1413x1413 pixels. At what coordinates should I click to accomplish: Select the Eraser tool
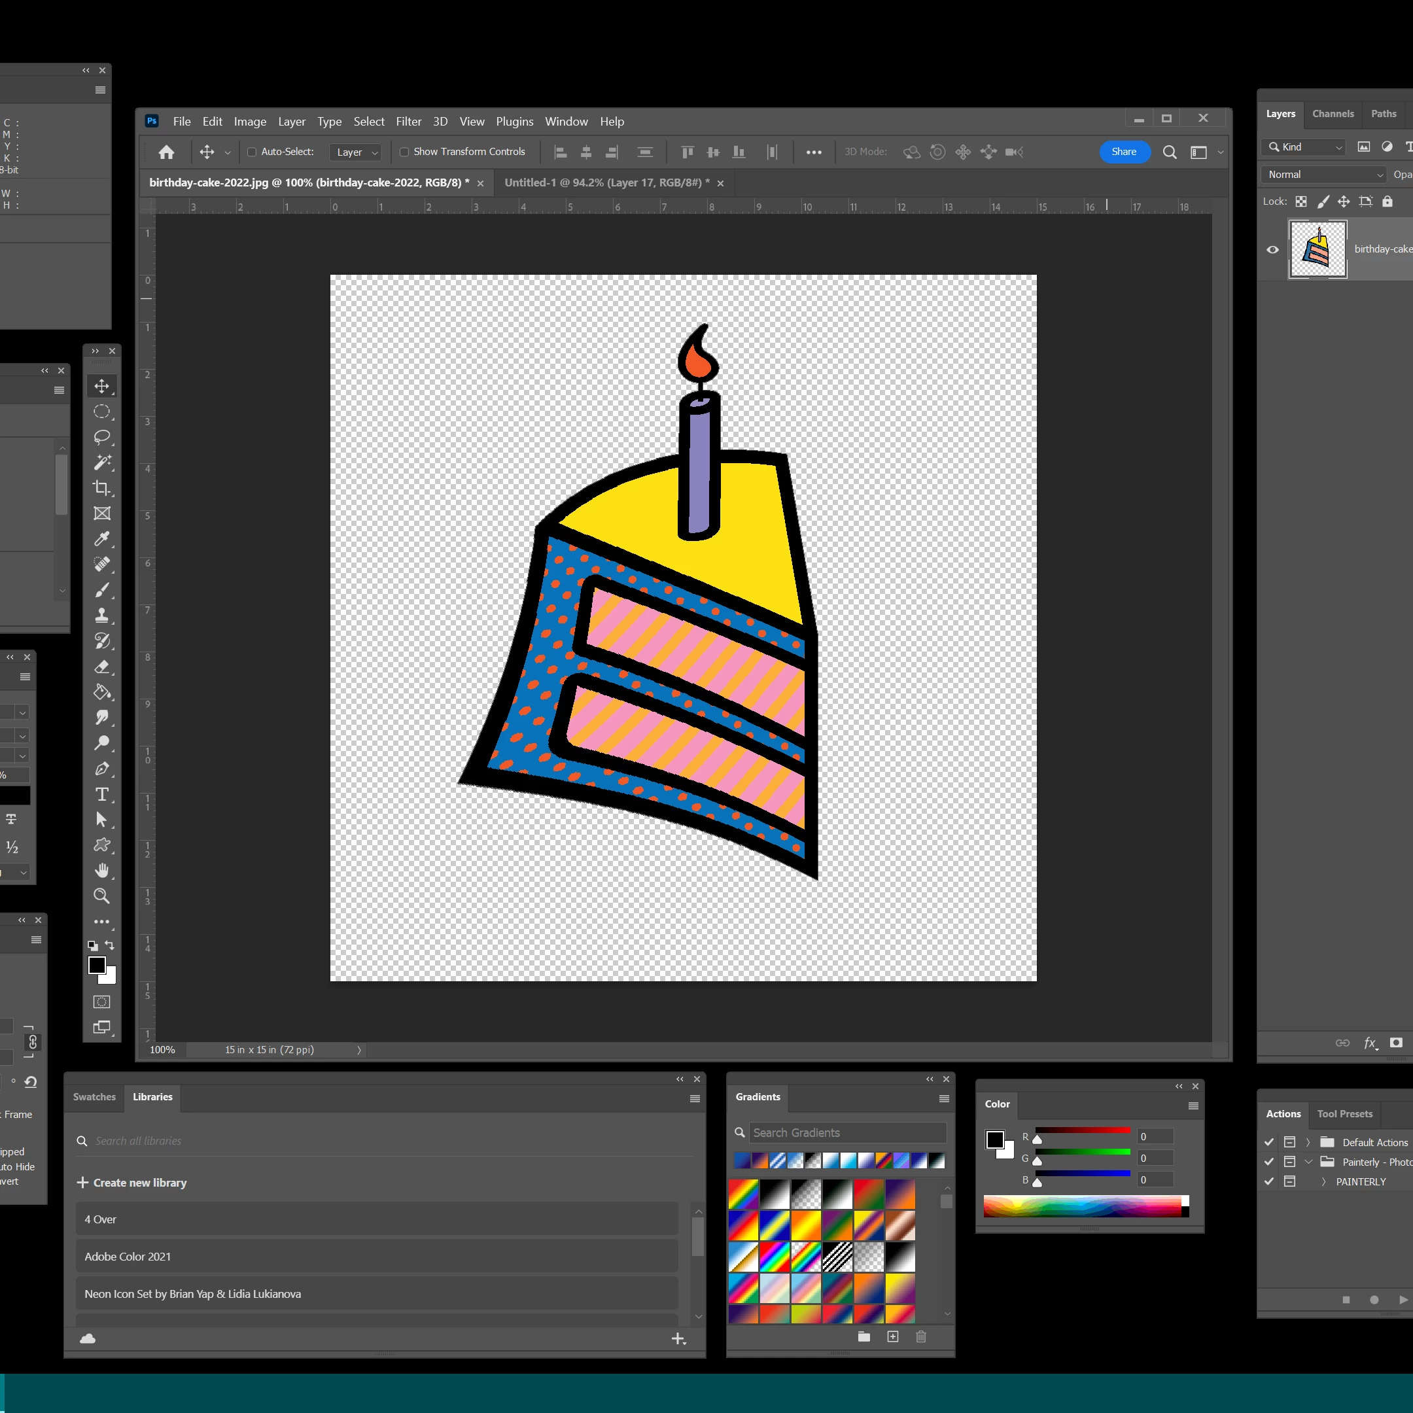101,667
